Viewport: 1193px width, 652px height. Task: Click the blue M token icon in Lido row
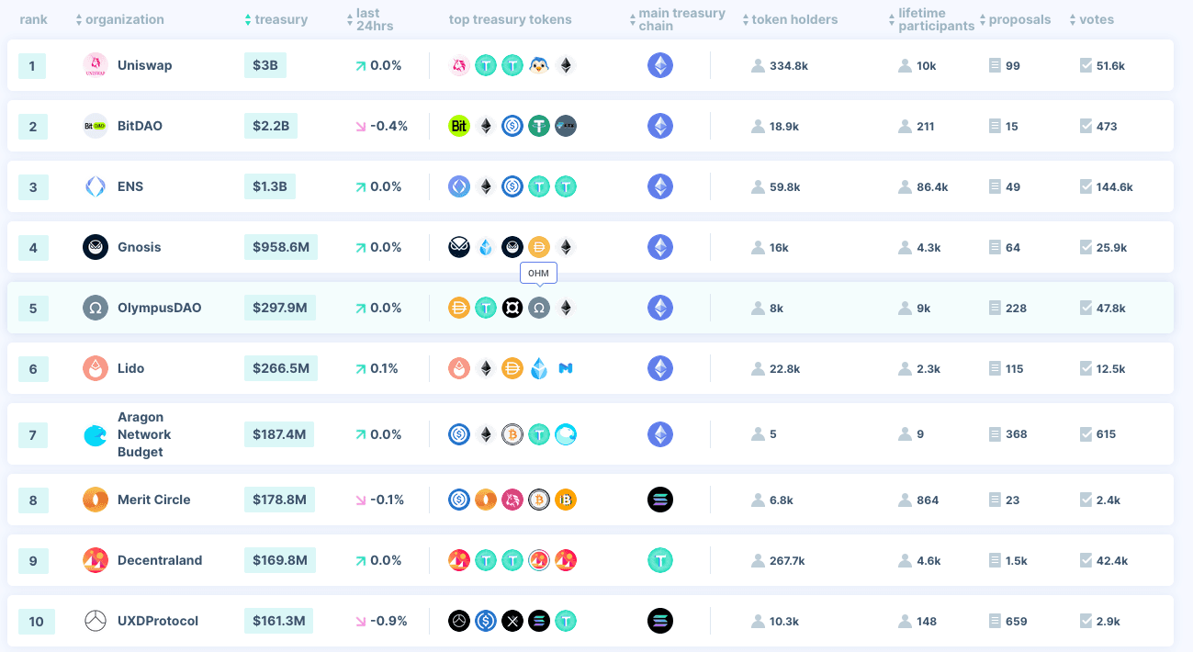click(x=566, y=368)
